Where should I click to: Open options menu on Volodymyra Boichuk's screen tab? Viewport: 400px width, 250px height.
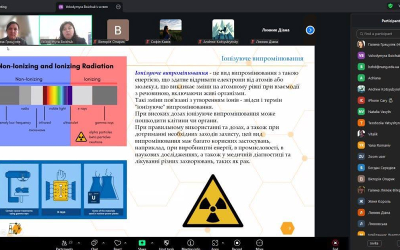pos(118,7)
